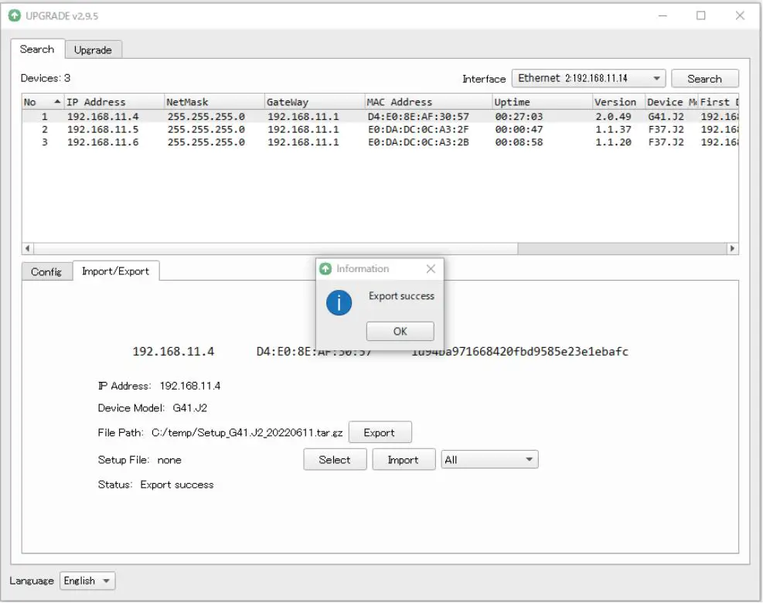Click uptime 00:27:03 cell

(519, 117)
